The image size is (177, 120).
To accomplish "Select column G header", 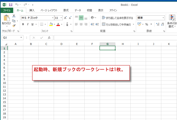I will tap(107, 44).
